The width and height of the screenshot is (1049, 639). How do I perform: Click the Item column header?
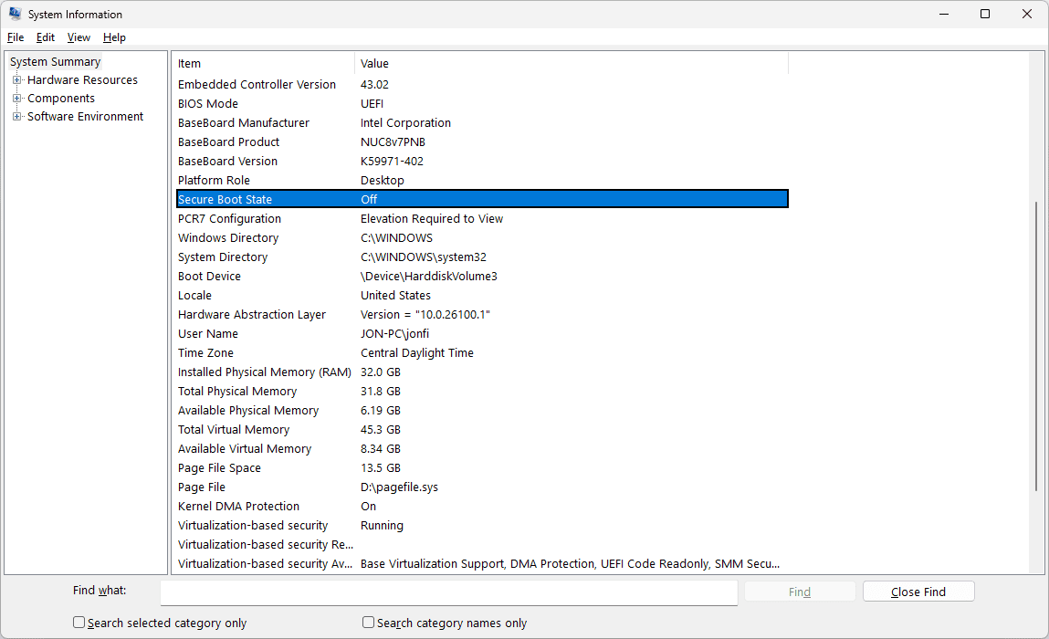[x=263, y=64]
